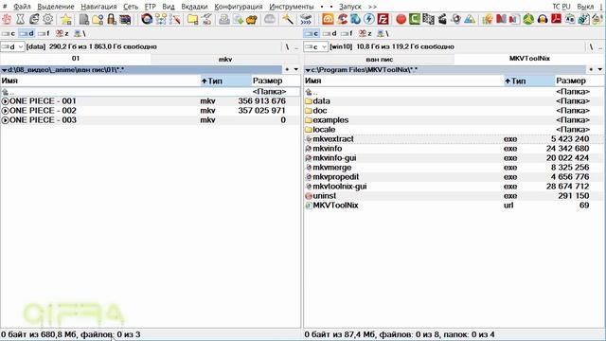The image size is (606, 341).
Task: Open left panel directory history arrow
Action: [x=296, y=69]
